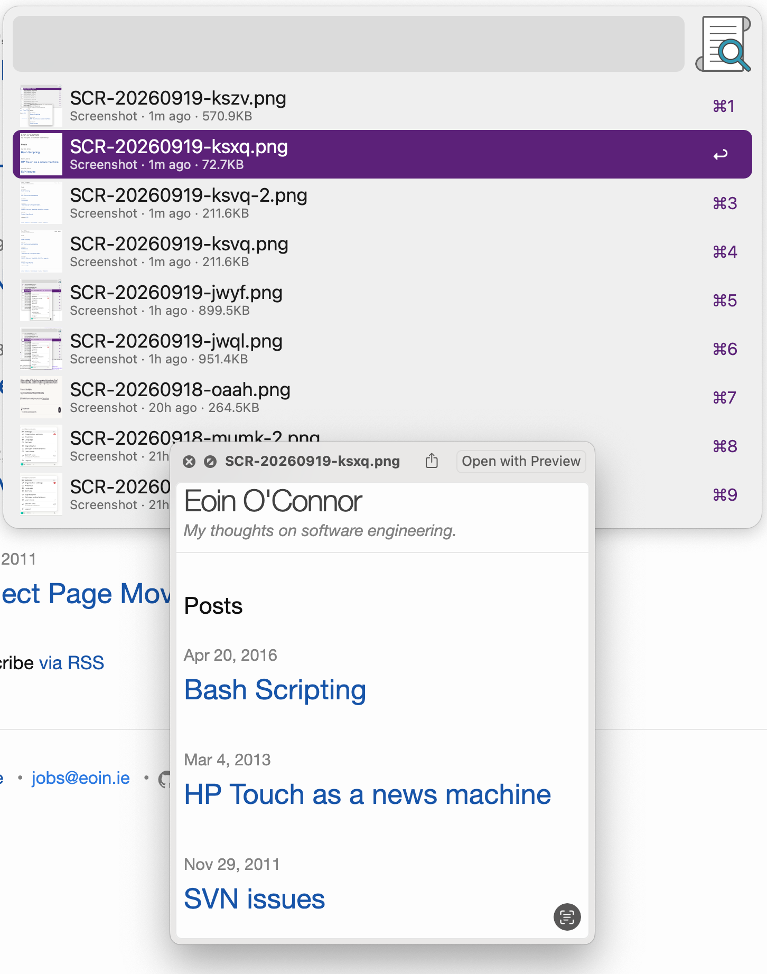
Task: Click the ⌘8 shortcut label
Action: (x=725, y=446)
